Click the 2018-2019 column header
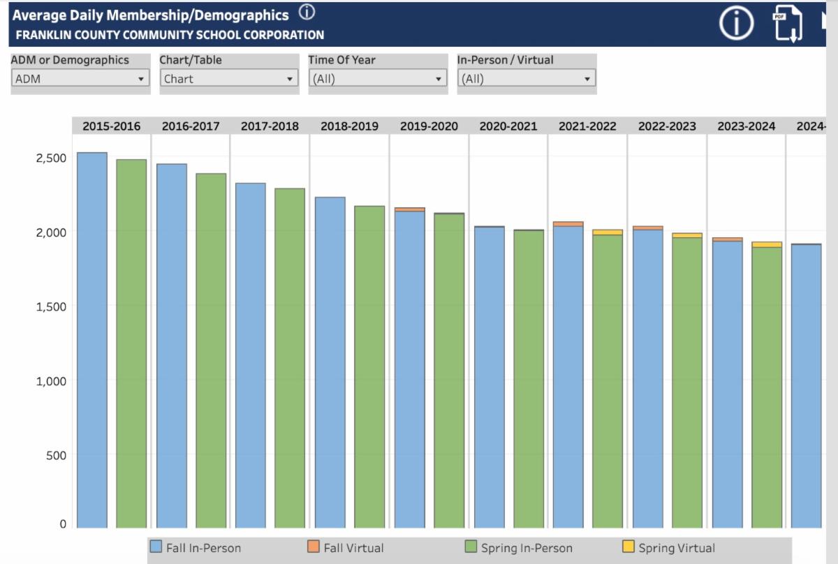Viewport: 838px width, 564px height. tap(349, 126)
